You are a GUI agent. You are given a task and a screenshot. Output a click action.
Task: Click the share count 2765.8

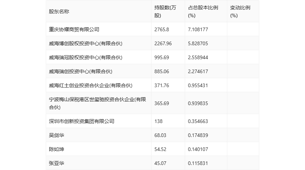click(x=161, y=29)
